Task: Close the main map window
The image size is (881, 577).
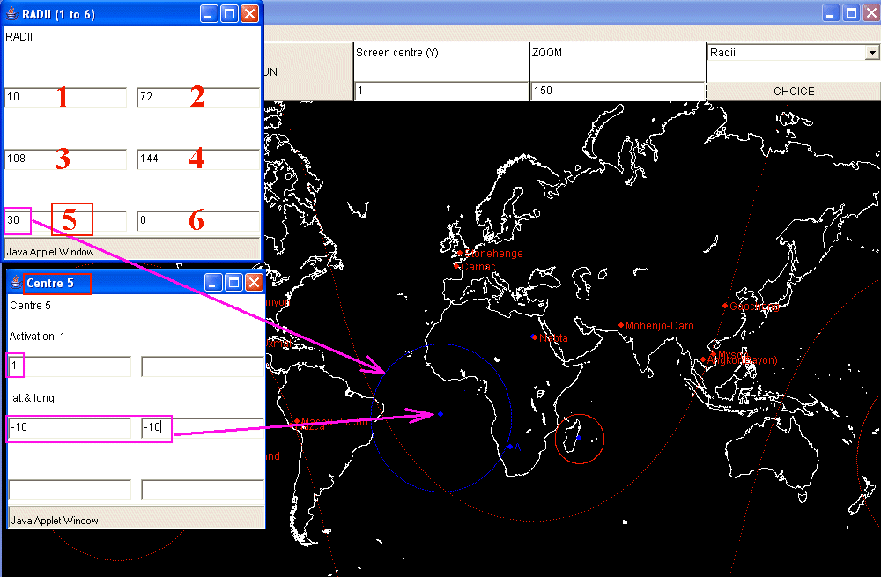Action: pos(872,12)
